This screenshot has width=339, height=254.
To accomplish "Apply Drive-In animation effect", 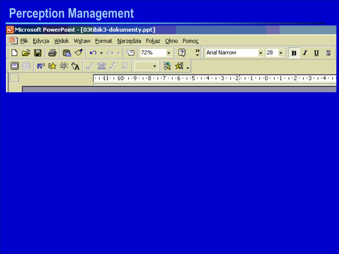I will click(x=40, y=66).
